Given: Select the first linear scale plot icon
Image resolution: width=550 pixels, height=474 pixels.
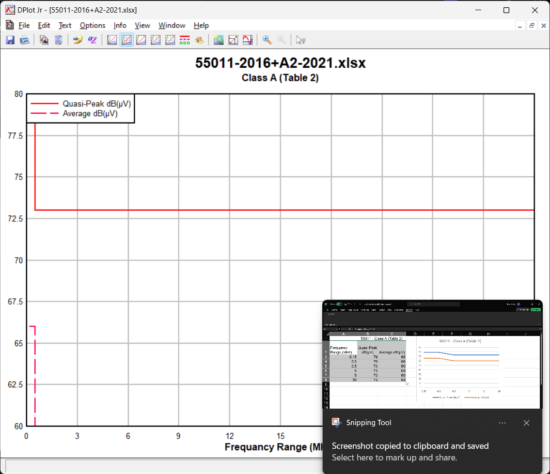Looking at the screenshot, I should [x=112, y=40].
